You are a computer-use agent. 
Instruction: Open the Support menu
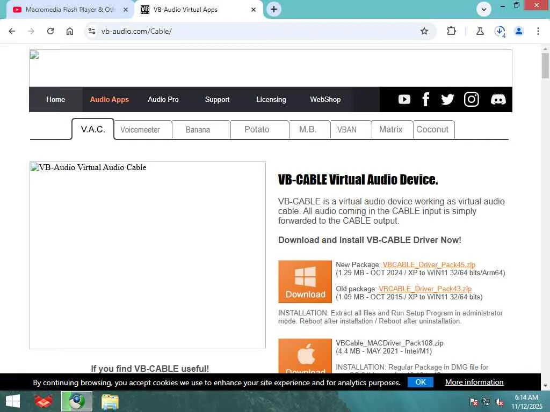pyautogui.click(x=217, y=99)
